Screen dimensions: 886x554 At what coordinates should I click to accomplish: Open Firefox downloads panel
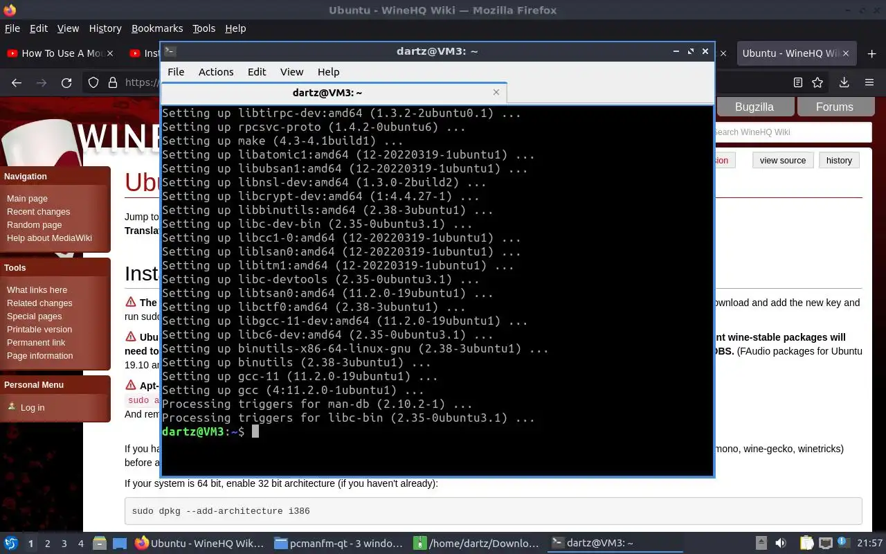(x=844, y=82)
